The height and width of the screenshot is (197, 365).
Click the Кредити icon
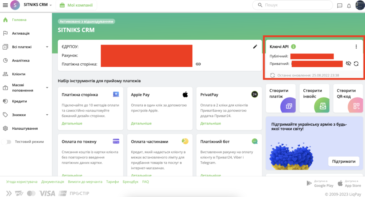5,101
